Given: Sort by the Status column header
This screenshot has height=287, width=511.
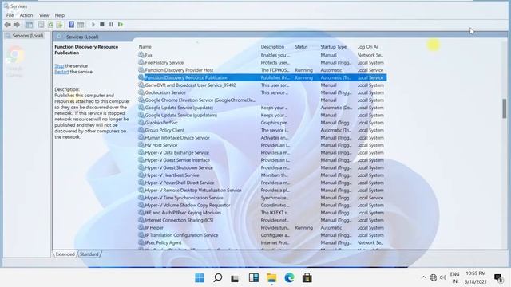Looking at the screenshot, I should [x=301, y=47].
